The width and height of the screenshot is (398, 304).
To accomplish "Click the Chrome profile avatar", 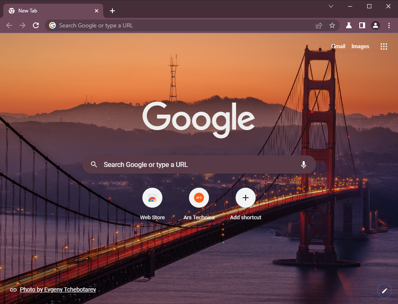I will click(x=375, y=25).
